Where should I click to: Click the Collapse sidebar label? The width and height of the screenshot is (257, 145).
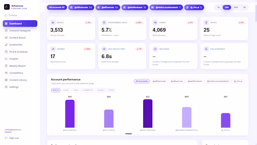click(13, 15)
